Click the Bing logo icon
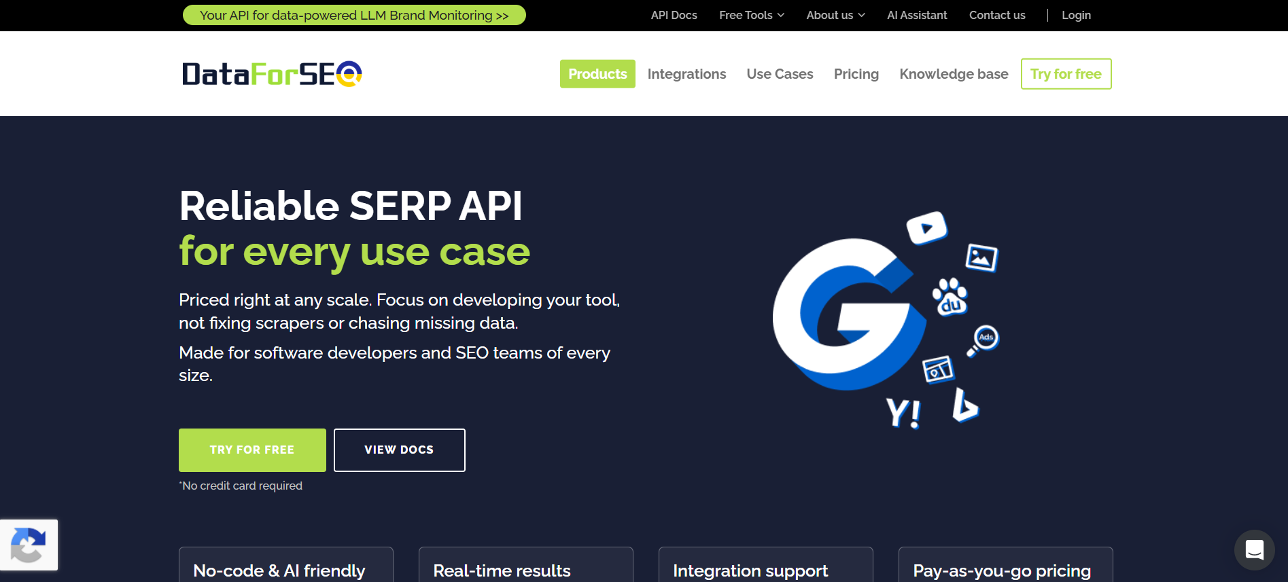The height and width of the screenshot is (582, 1288). coord(964,405)
